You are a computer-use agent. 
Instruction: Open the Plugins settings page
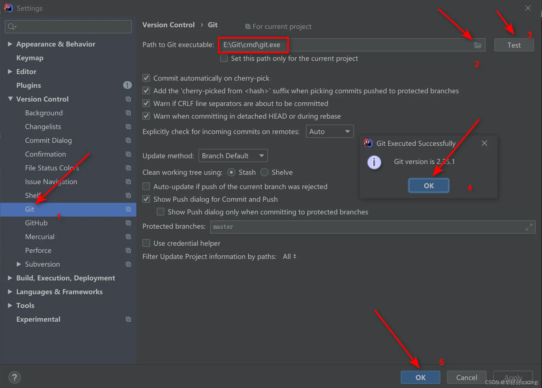[29, 85]
